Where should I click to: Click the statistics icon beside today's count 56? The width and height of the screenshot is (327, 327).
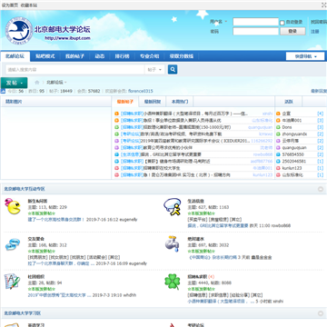pos(3,91)
